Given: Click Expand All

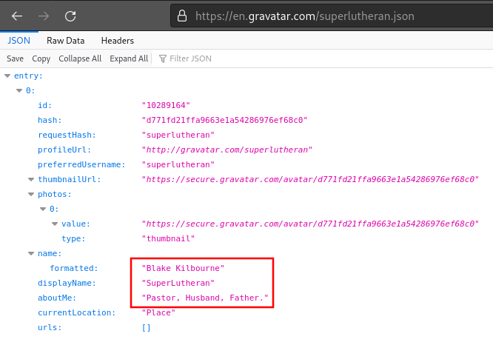Looking at the screenshot, I should click(129, 58).
